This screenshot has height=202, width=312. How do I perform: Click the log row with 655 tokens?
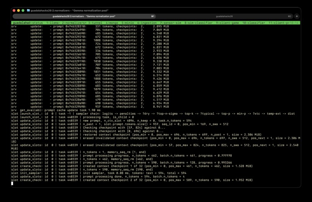click(x=90, y=82)
